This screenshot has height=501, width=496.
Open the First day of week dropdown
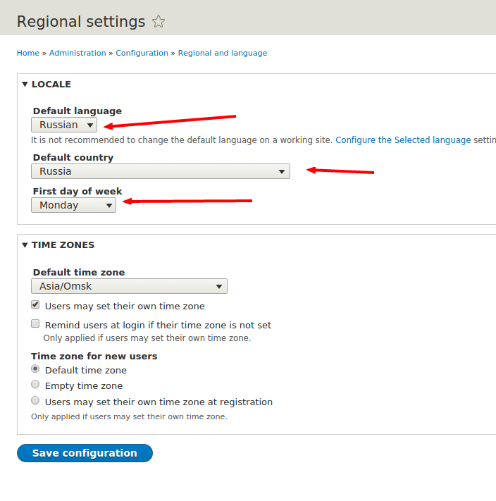pyautogui.click(x=73, y=205)
